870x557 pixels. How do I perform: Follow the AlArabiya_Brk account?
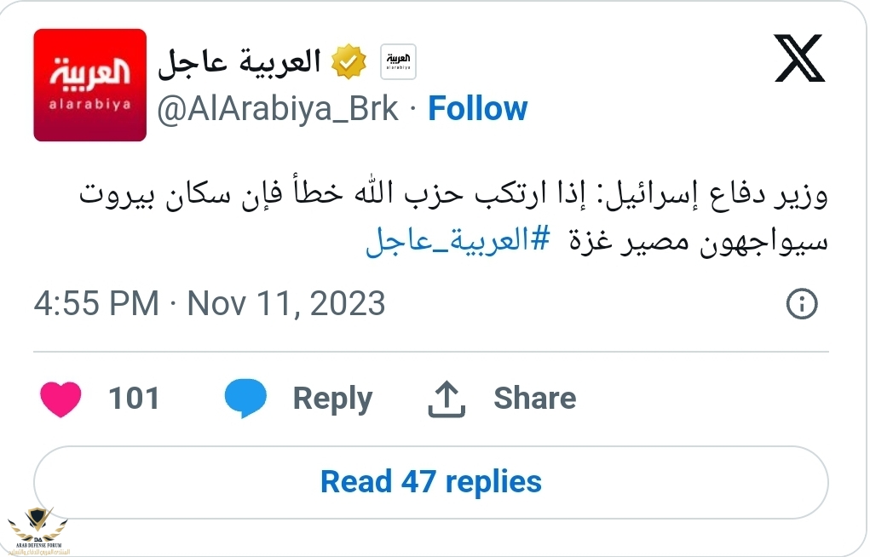477,109
